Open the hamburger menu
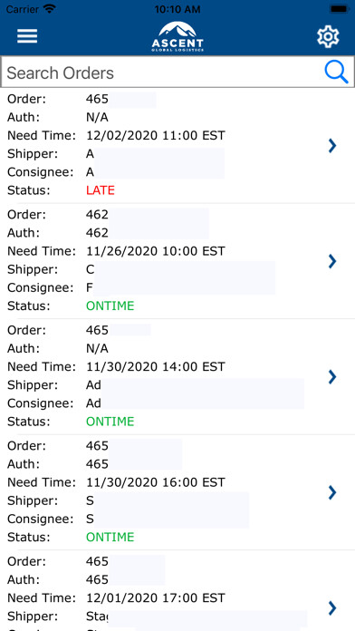 click(x=27, y=36)
